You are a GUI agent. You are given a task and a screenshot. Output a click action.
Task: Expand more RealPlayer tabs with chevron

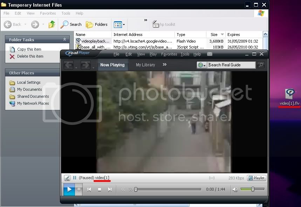(165, 65)
